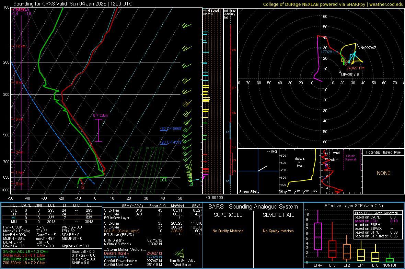Click the 177/29 LM hodograph label

[x=329, y=52]
